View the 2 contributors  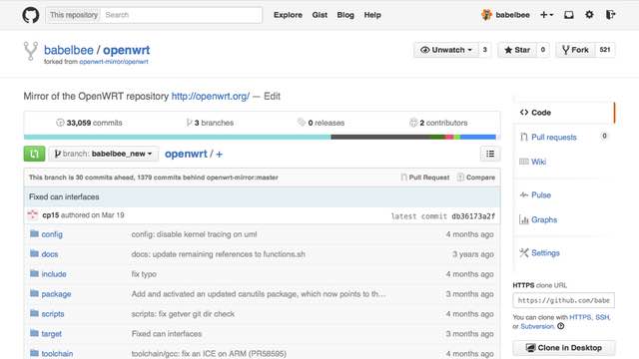tap(438, 123)
